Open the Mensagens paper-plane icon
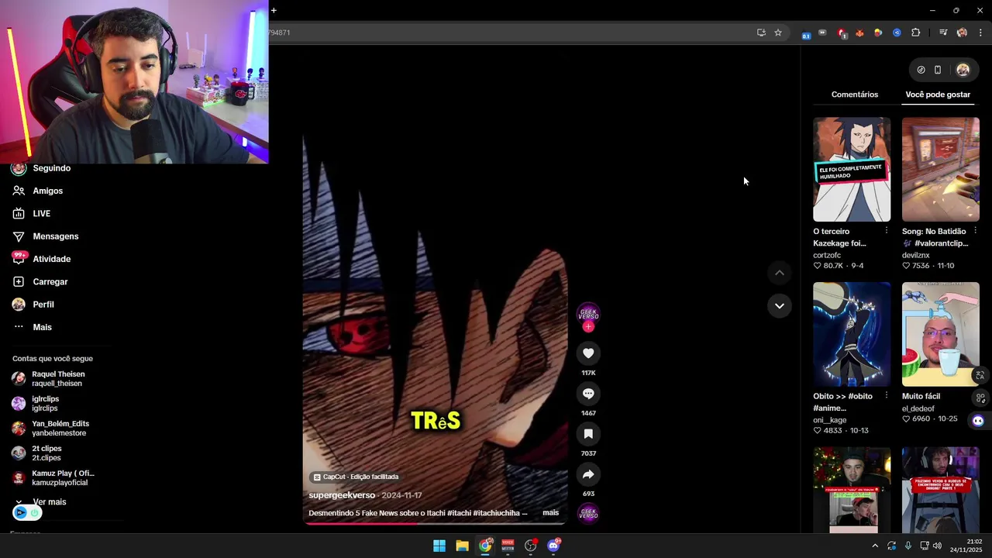 pyautogui.click(x=19, y=236)
